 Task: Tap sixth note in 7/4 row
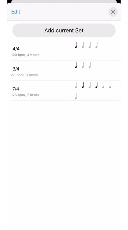110,85
